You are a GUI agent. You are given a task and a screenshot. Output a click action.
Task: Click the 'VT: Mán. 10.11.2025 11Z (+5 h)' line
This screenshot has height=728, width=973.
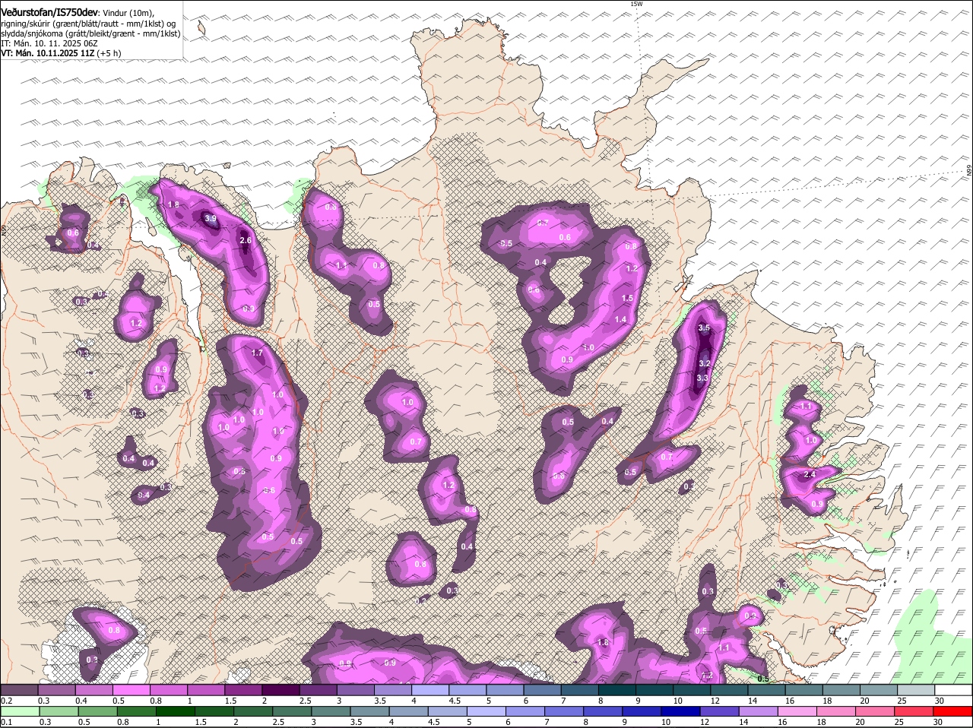point(62,54)
